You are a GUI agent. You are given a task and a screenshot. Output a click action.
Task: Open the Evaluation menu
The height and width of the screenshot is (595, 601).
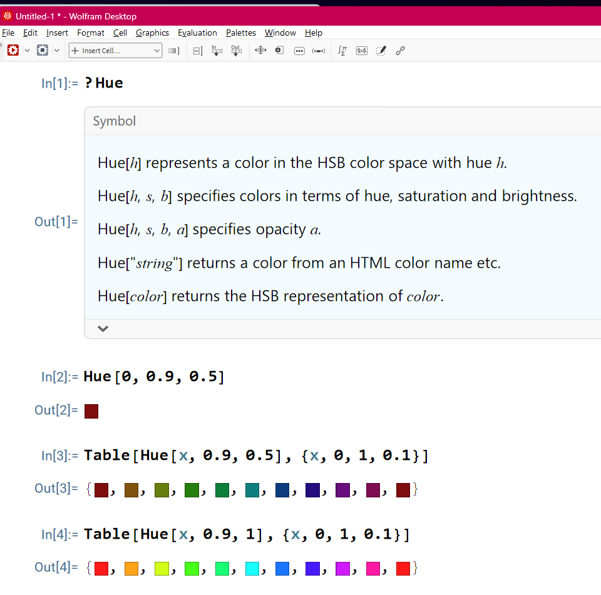click(x=197, y=33)
